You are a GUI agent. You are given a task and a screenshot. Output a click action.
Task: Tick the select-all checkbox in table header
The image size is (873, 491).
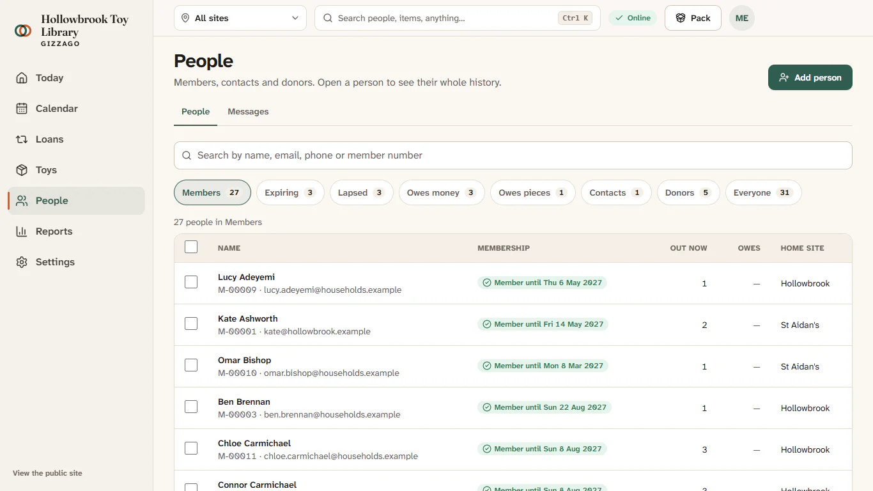tap(191, 247)
